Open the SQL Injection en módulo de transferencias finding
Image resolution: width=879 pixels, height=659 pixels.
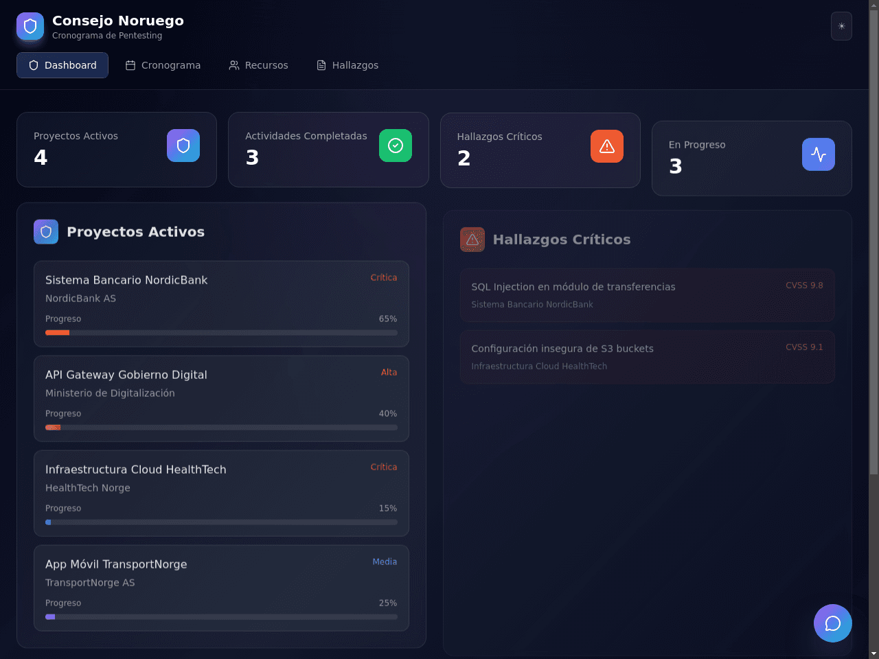(x=648, y=295)
